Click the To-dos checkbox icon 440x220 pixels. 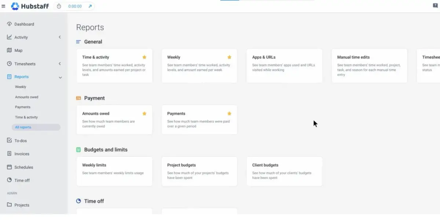pyautogui.click(x=10, y=140)
